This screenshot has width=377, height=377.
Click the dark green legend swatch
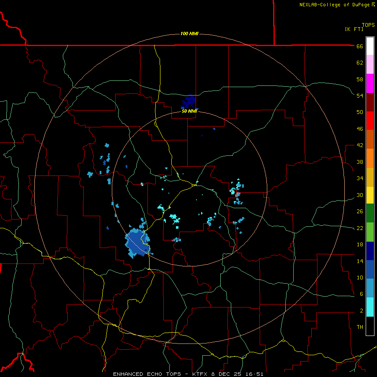(x=370, y=213)
